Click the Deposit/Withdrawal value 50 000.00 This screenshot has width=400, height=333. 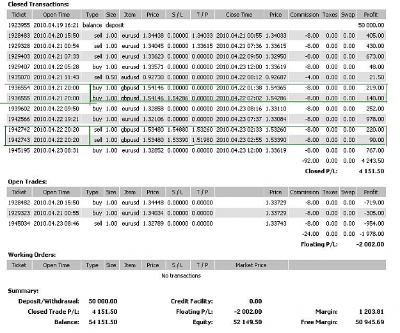pos(103,301)
